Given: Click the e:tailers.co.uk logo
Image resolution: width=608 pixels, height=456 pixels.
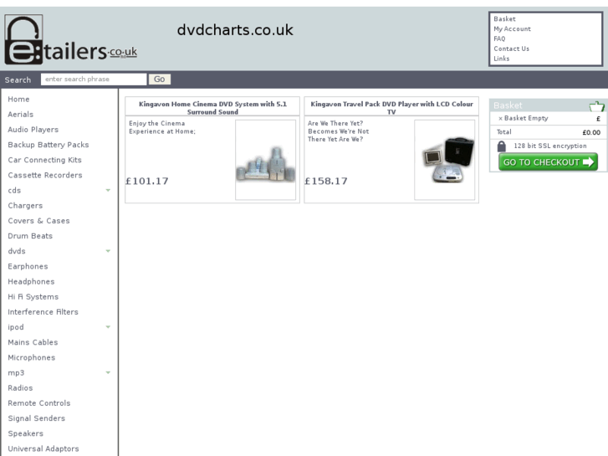Looking at the screenshot, I should point(70,39).
